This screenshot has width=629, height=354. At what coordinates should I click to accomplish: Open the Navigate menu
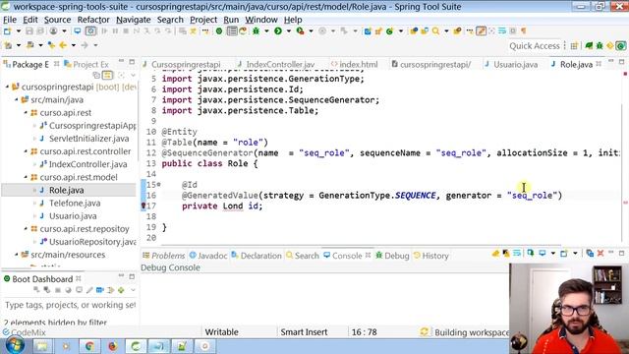tap(134, 20)
